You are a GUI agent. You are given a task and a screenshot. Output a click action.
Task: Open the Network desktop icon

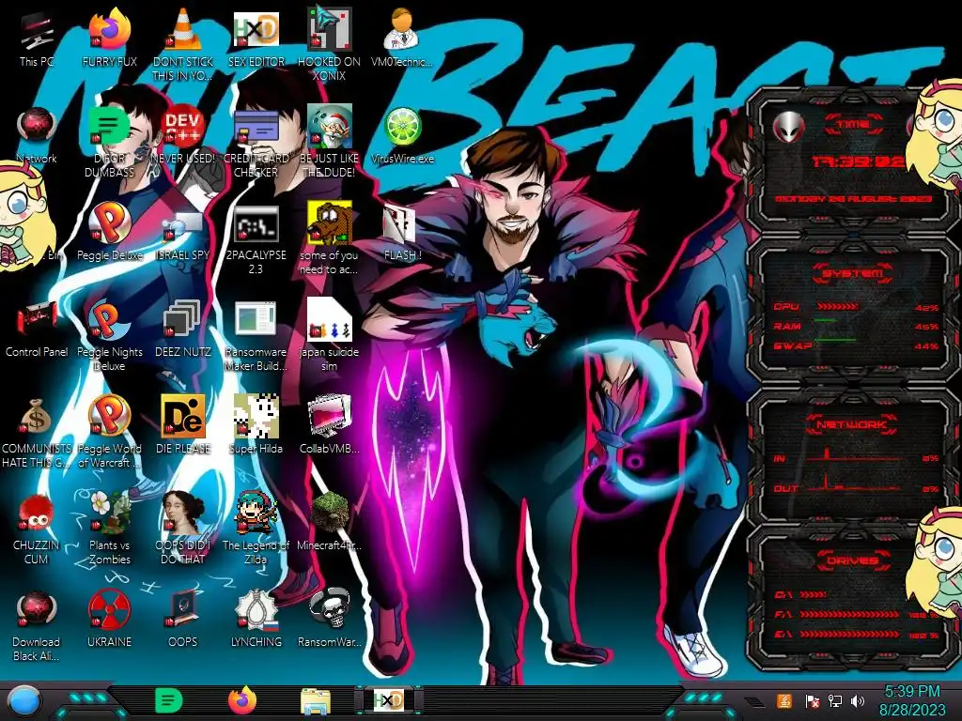click(x=37, y=135)
